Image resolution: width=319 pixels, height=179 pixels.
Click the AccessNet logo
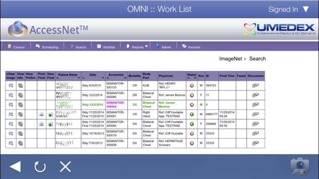pyautogui.click(x=48, y=29)
